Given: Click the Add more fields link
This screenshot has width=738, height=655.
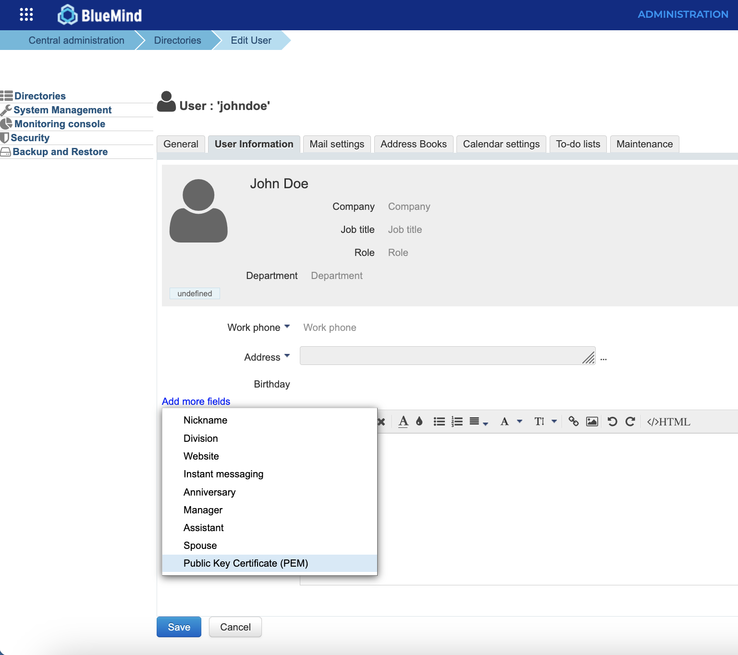Looking at the screenshot, I should pos(196,401).
